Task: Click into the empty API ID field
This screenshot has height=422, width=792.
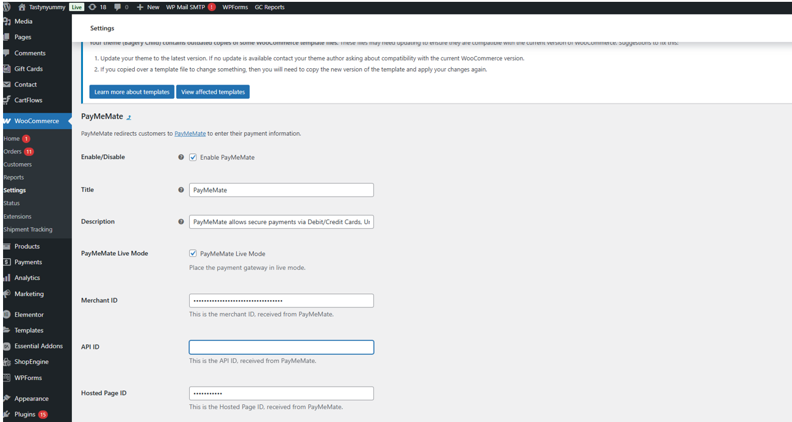Action: pyautogui.click(x=281, y=347)
